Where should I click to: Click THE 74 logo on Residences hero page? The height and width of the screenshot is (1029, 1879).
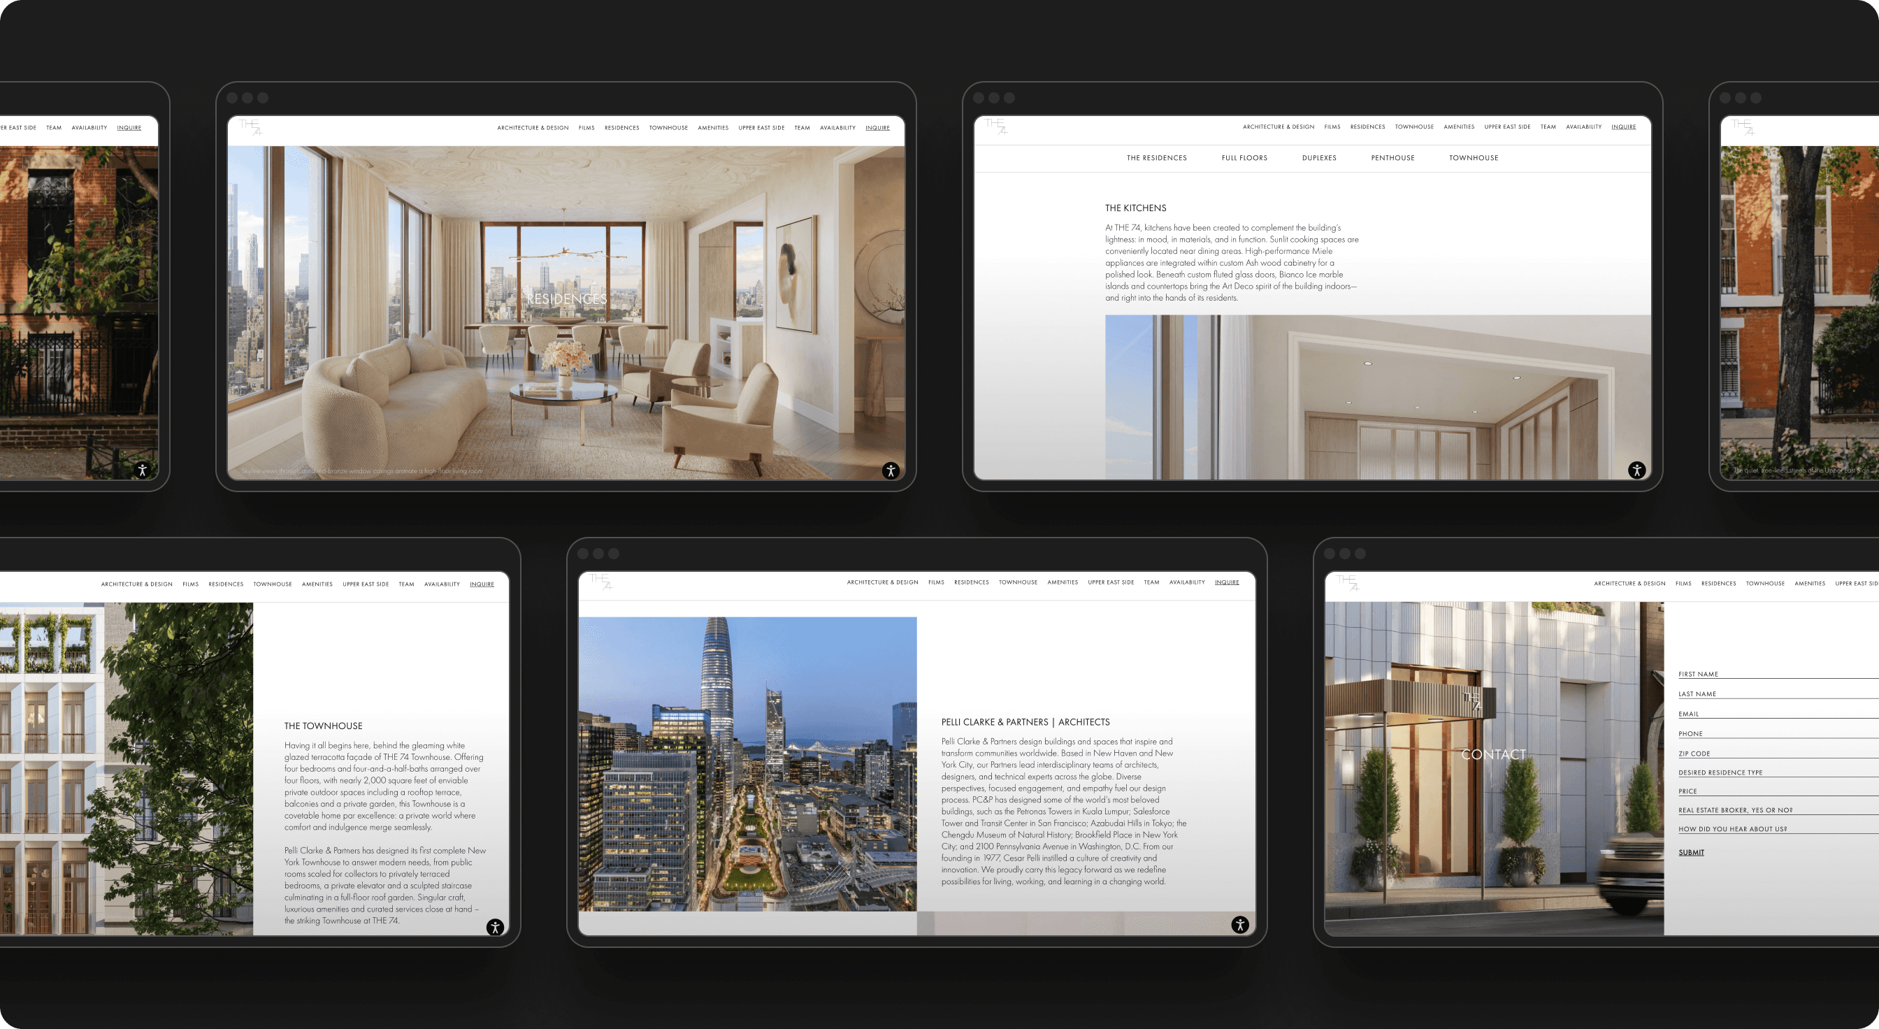pos(250,127)
